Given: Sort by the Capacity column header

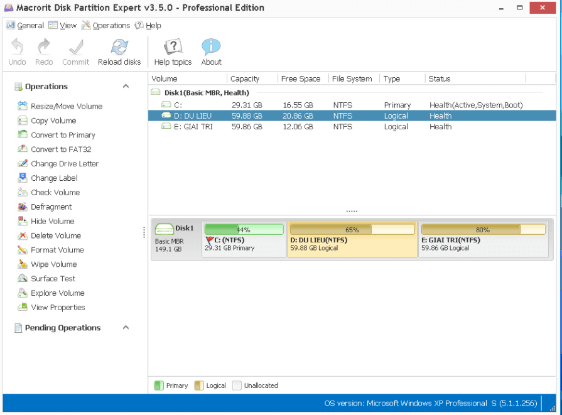Looking at the screenshot, I should (252, 78).
